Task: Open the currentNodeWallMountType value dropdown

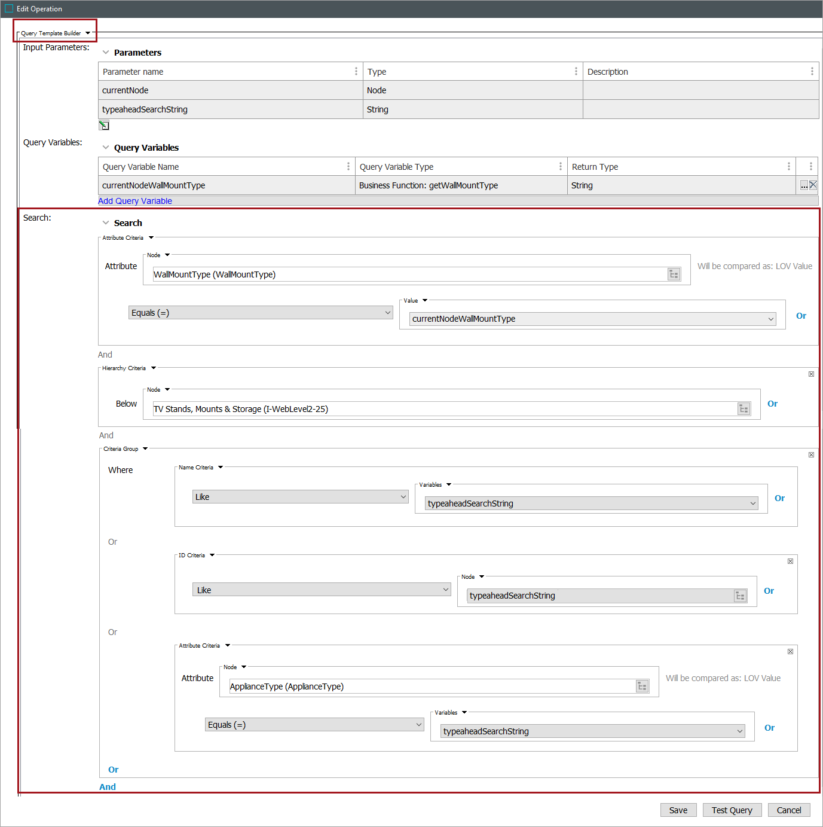Action: pyautogui.click(x=592, y=319)
